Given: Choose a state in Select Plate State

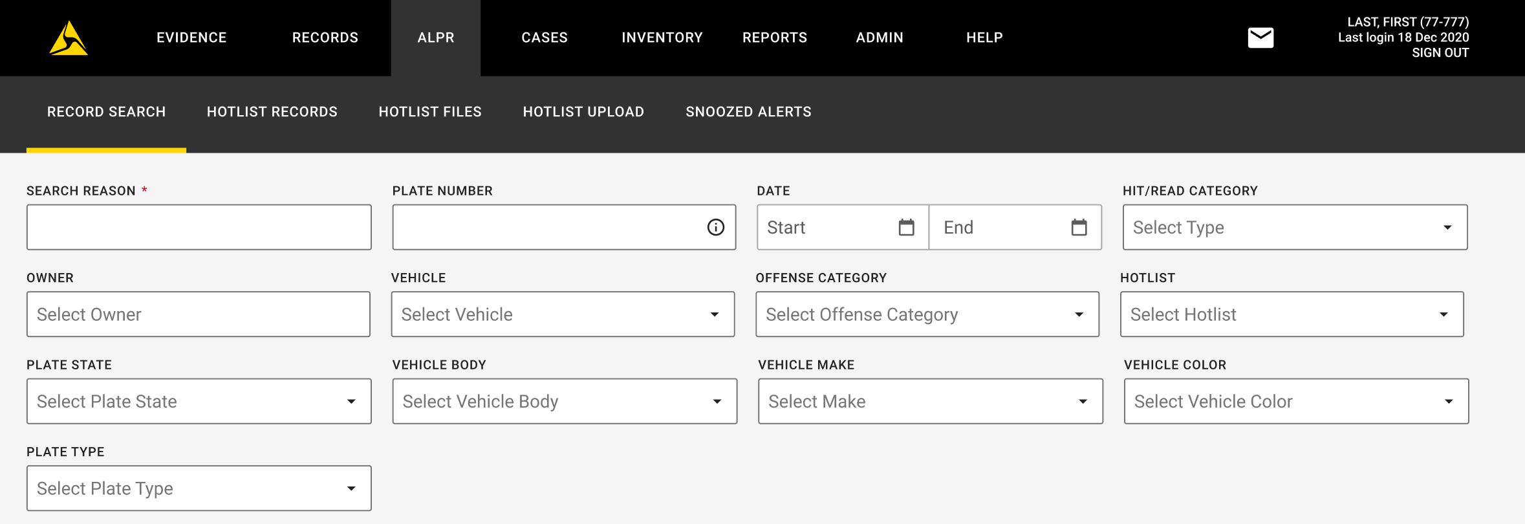Looking at the screenshot, I should pos(199,401).
